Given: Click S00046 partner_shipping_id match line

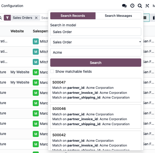Looking at the screenshot, I should coord(91,124).
